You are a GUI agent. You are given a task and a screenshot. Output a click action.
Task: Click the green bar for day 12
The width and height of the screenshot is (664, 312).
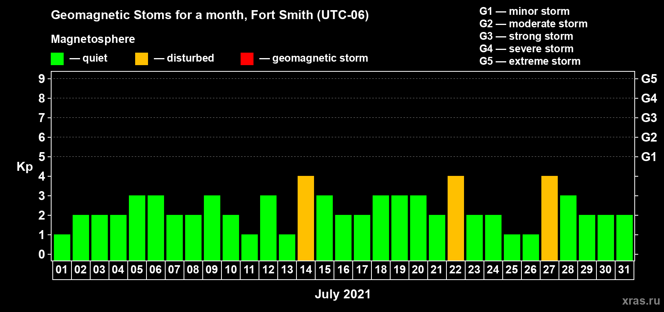[268, 228]
